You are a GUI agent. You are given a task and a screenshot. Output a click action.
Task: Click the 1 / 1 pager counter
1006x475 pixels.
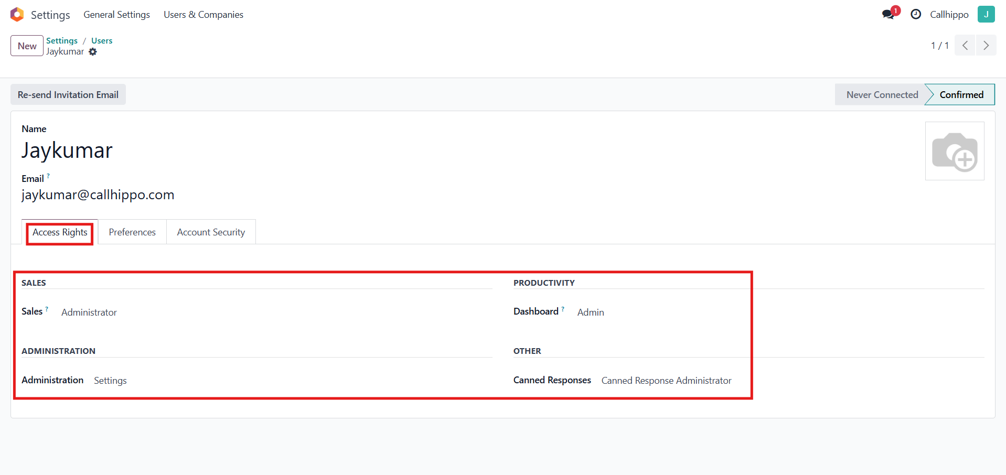pos(939,46)
